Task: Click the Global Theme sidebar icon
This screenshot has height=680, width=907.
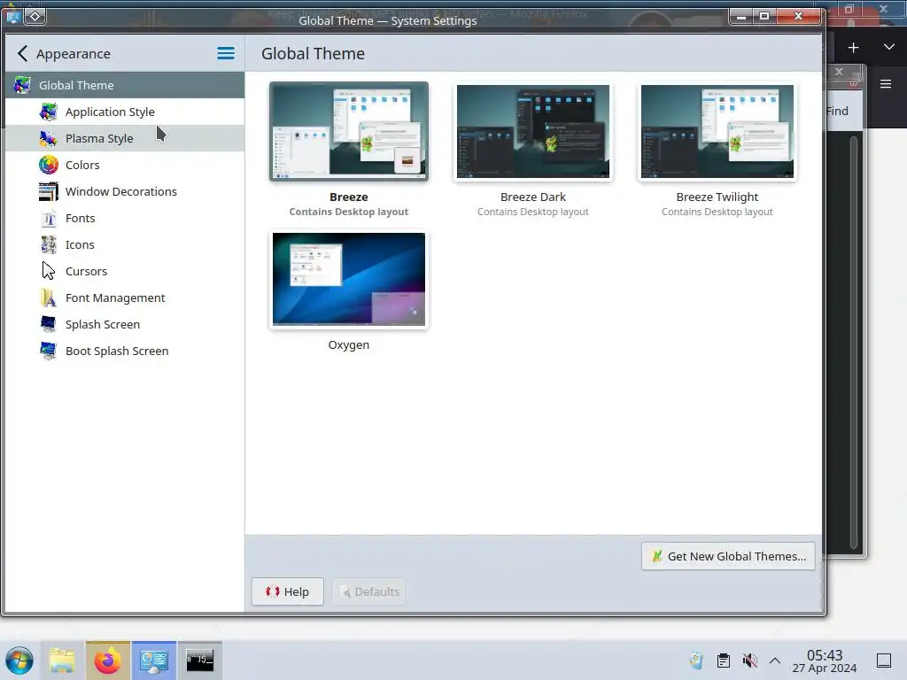Action: [22, 85]
